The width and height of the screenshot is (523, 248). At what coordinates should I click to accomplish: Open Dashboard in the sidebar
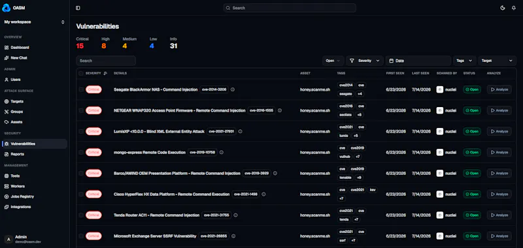(x=35, y=48)
